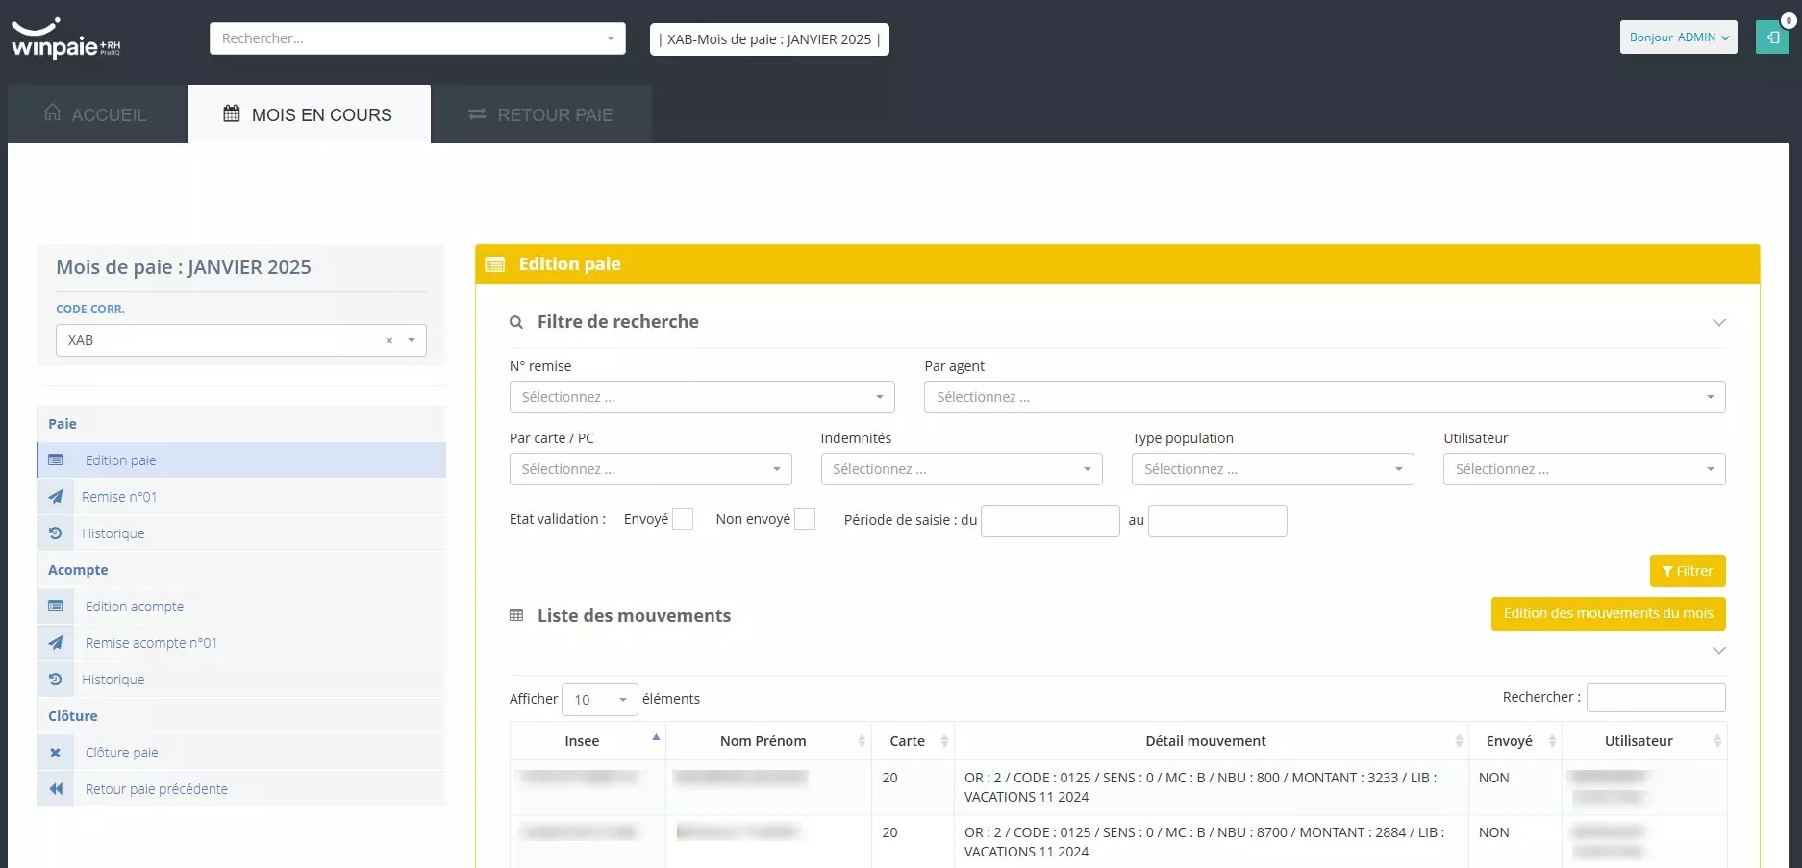1802x868 pixels.
Task: Sort by Carte column arrows
Action: point(944,741)
